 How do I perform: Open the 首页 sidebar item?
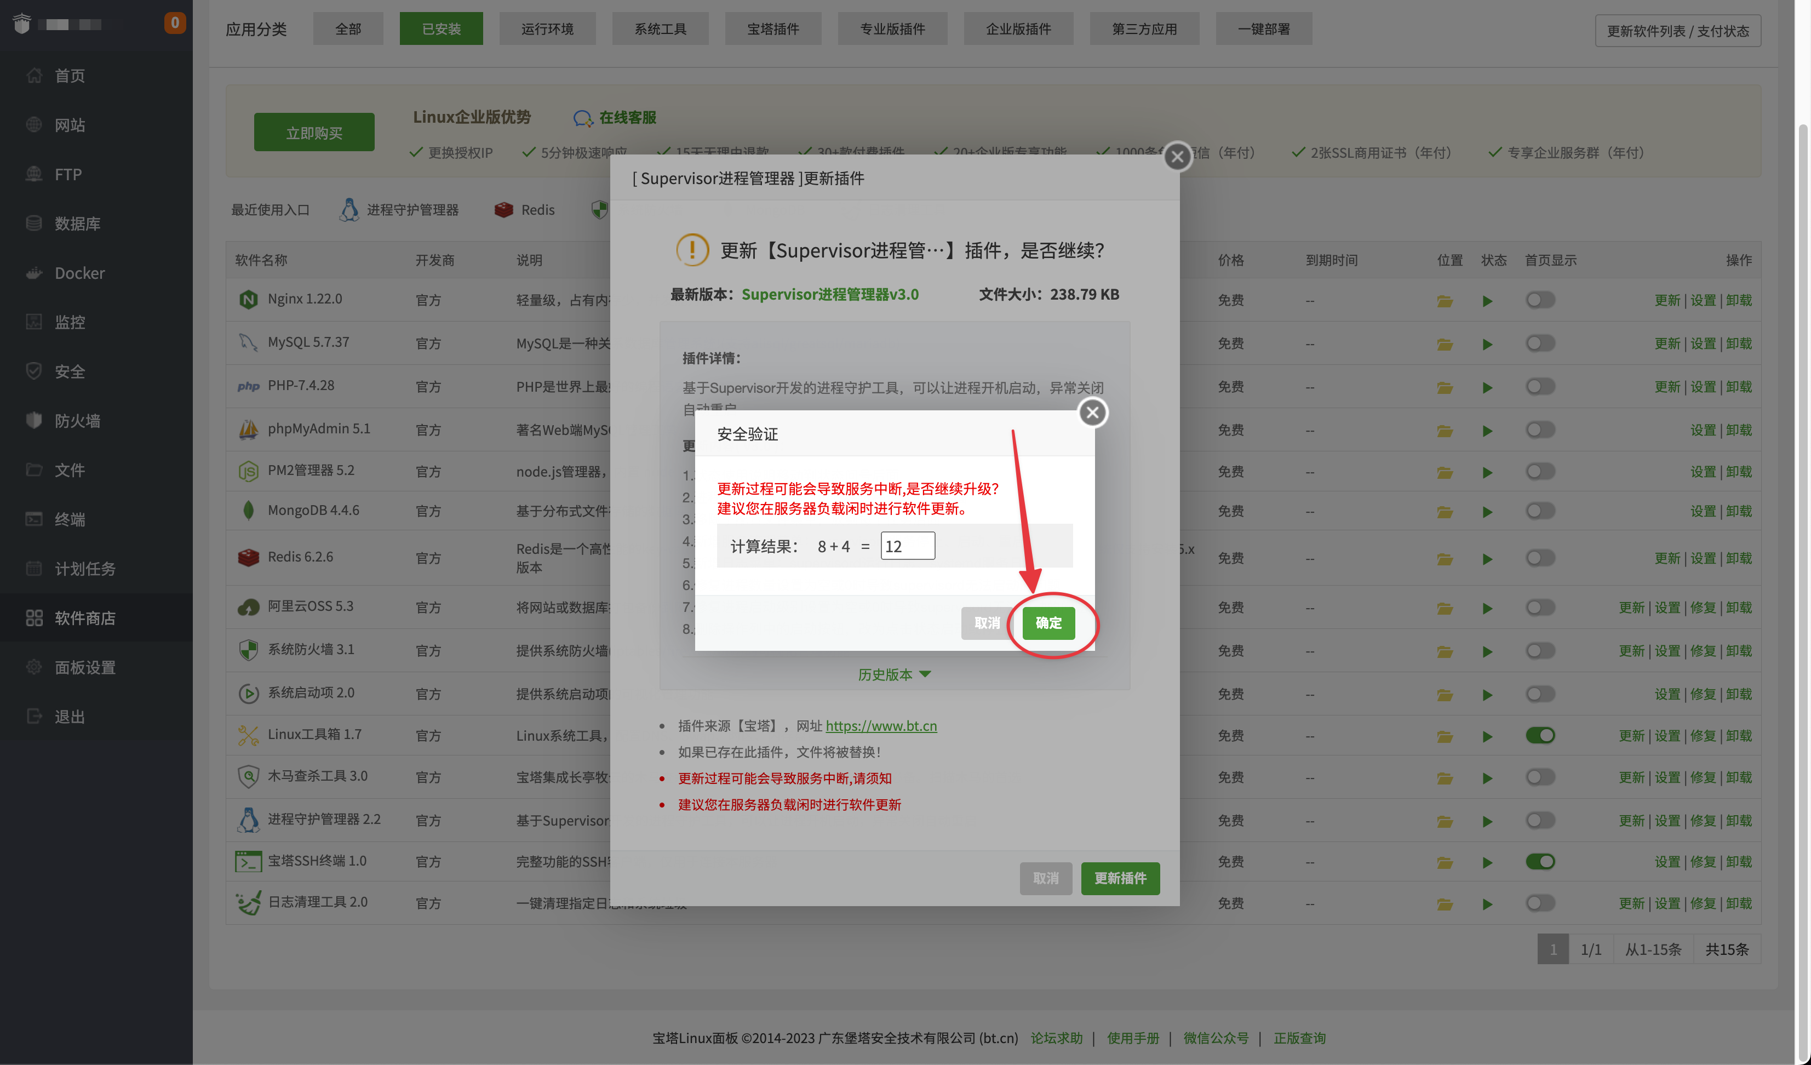[x=69, y=76]
